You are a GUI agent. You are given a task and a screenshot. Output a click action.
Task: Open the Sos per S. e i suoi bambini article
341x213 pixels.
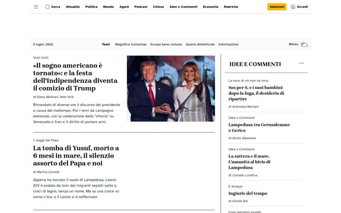tap(256, 93)
